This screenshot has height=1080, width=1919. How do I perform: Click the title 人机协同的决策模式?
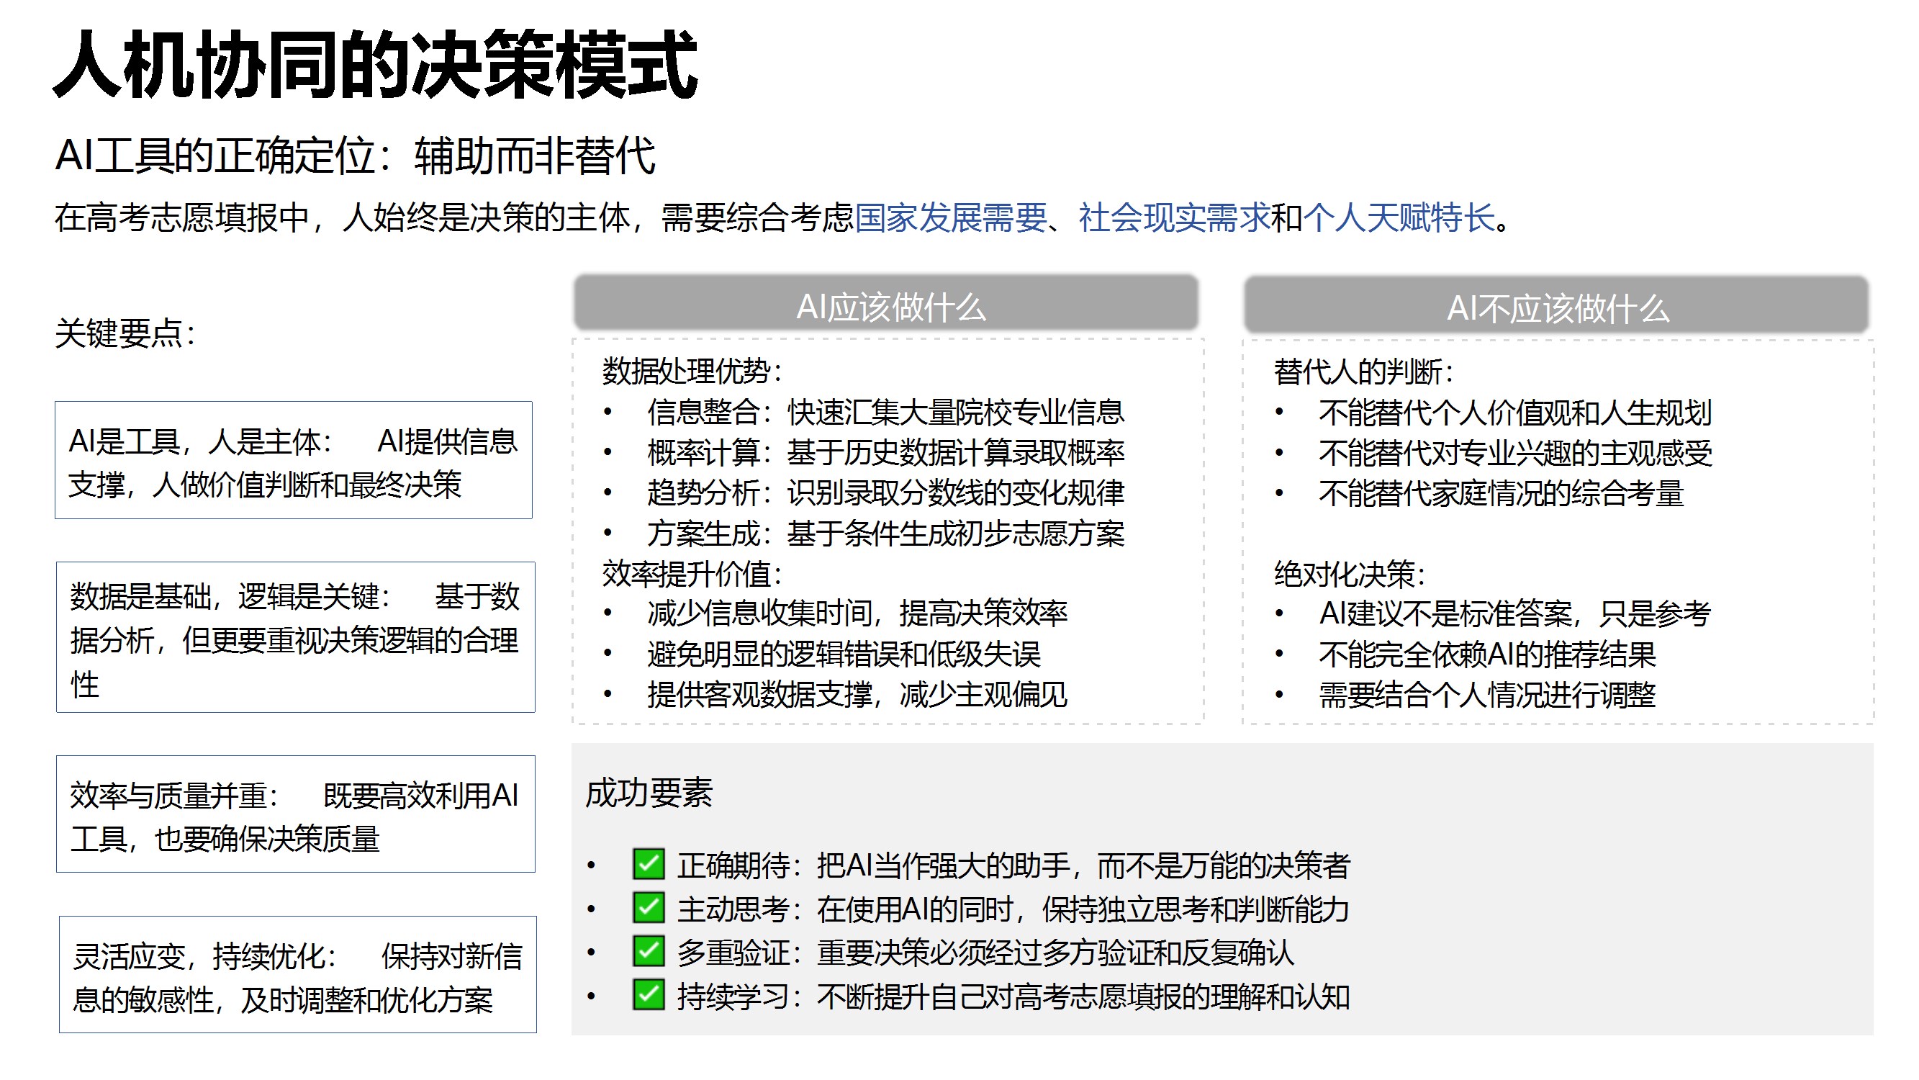(x=376, y=66)
